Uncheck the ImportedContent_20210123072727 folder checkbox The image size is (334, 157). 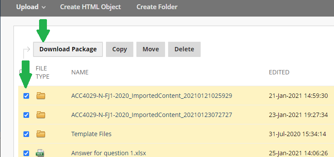(x=26, y=115)
